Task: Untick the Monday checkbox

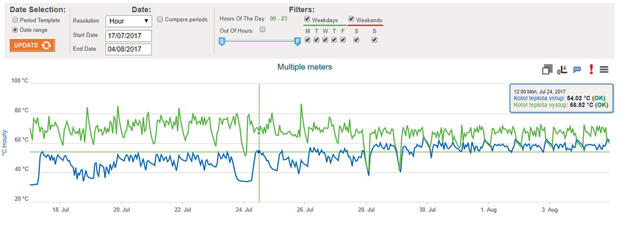Action: (307, 40)
